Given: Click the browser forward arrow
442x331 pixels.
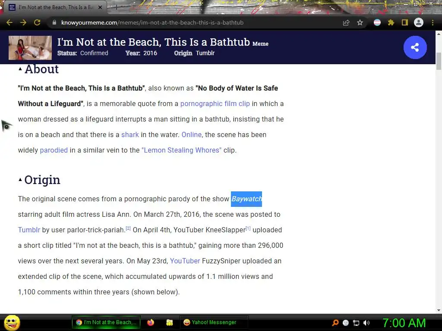Looking at the screenshot, I should pyautogui.click(x=23, y=22).
